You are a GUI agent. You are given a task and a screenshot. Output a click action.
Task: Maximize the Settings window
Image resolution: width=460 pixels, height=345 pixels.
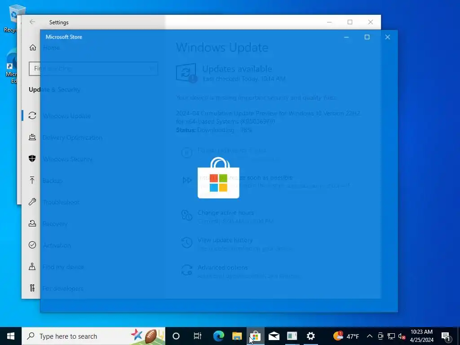tap(350, 22)
